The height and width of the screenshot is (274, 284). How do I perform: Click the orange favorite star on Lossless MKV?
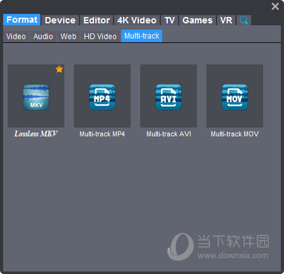[x=59, y=69]
